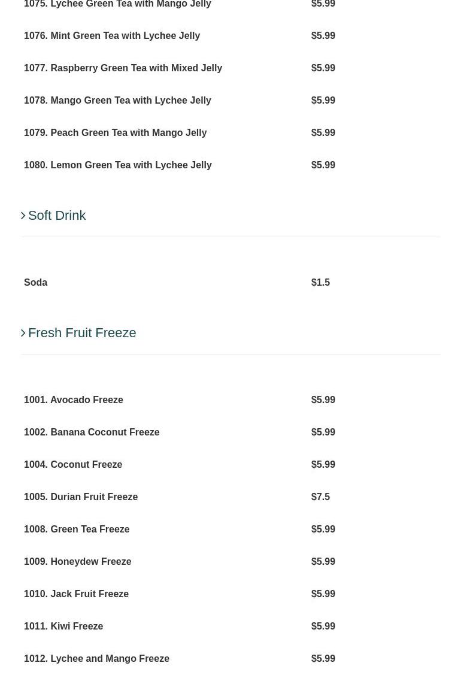461x684 pixels.
Task: Pick the 1004 Coconut Freeze item
Action: tap(73, 465)
